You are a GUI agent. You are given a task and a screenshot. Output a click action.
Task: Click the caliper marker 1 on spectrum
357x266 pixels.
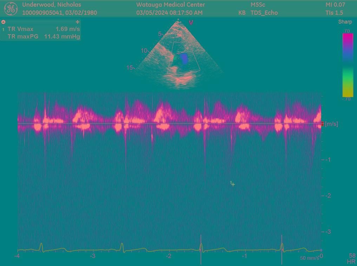coord(233,184)
